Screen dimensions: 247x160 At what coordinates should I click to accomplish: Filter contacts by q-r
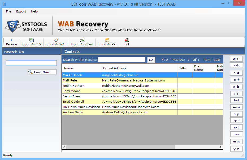tap(236, 120)
